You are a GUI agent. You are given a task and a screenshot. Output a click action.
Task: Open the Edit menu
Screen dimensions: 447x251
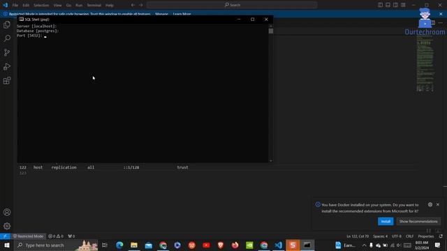[26, 5]
